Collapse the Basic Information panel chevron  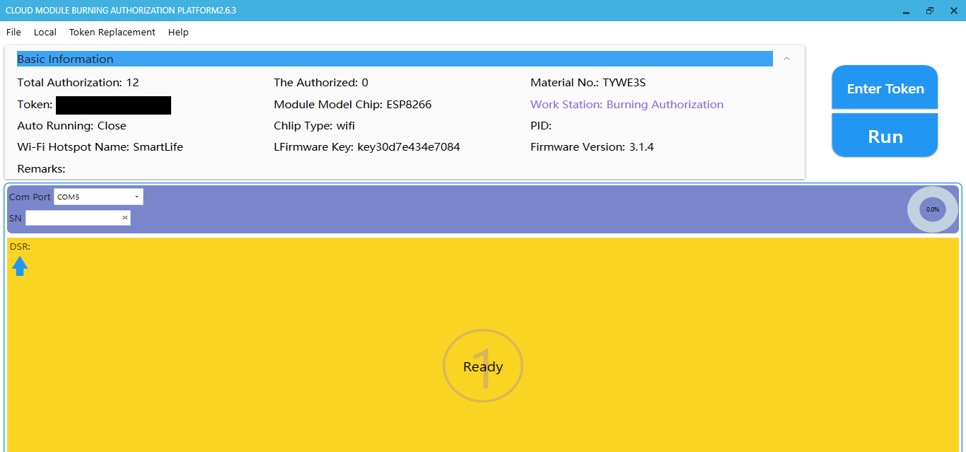click(x=786, y=59)
